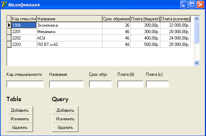Click the grid scrollbar up arrow
206x136 pixels.
[196, 19]
